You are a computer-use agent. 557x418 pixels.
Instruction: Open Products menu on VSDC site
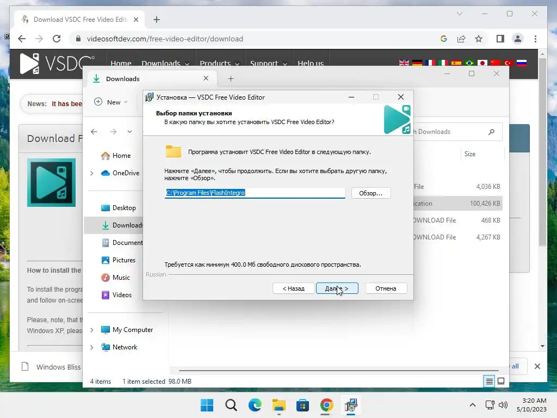coord(220,63)
